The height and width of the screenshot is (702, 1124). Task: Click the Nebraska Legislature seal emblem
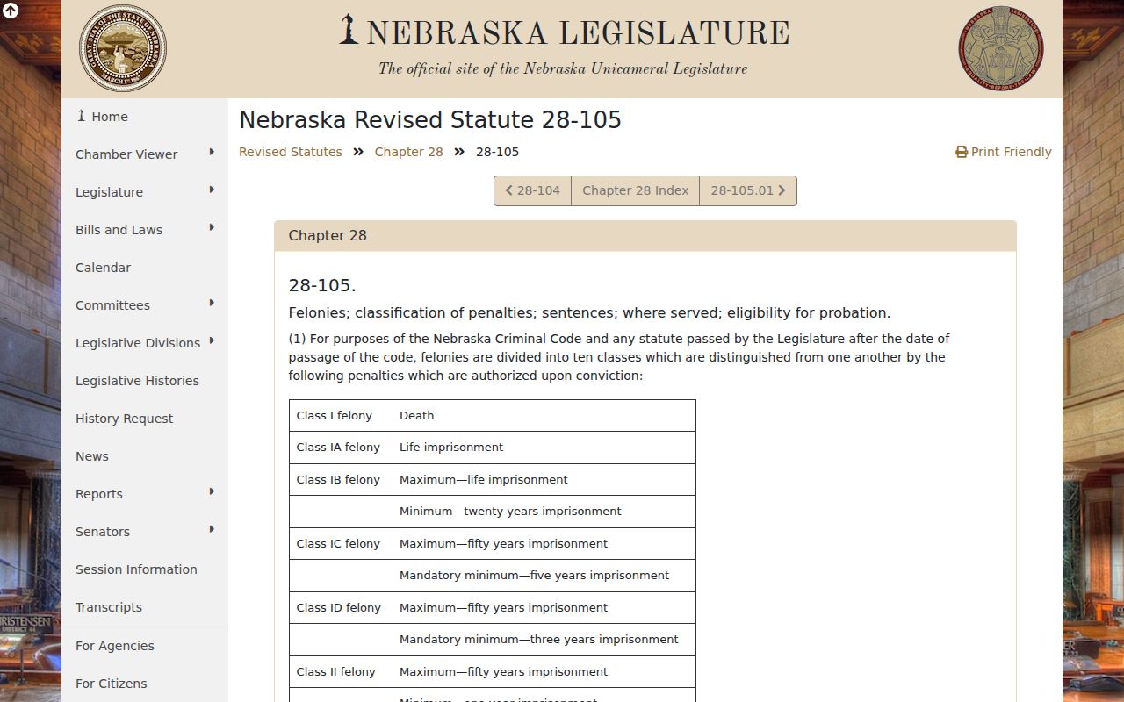click(1001, 49)
